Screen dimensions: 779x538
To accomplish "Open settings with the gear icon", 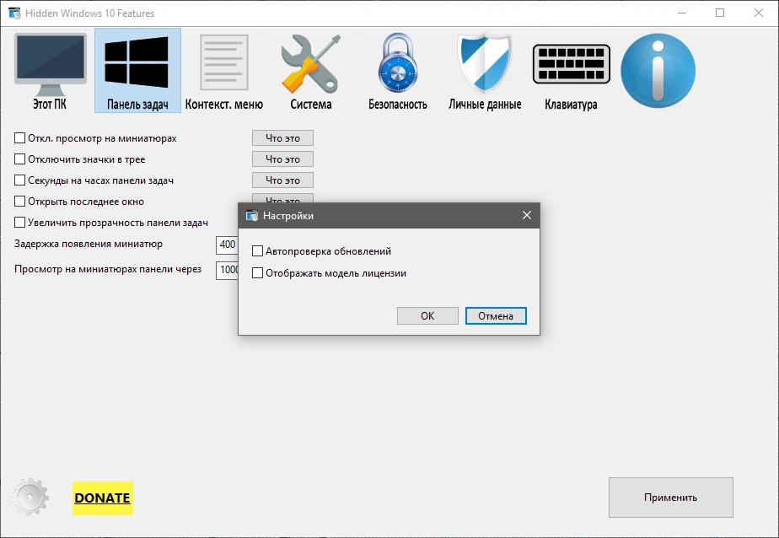I will 30,497.
